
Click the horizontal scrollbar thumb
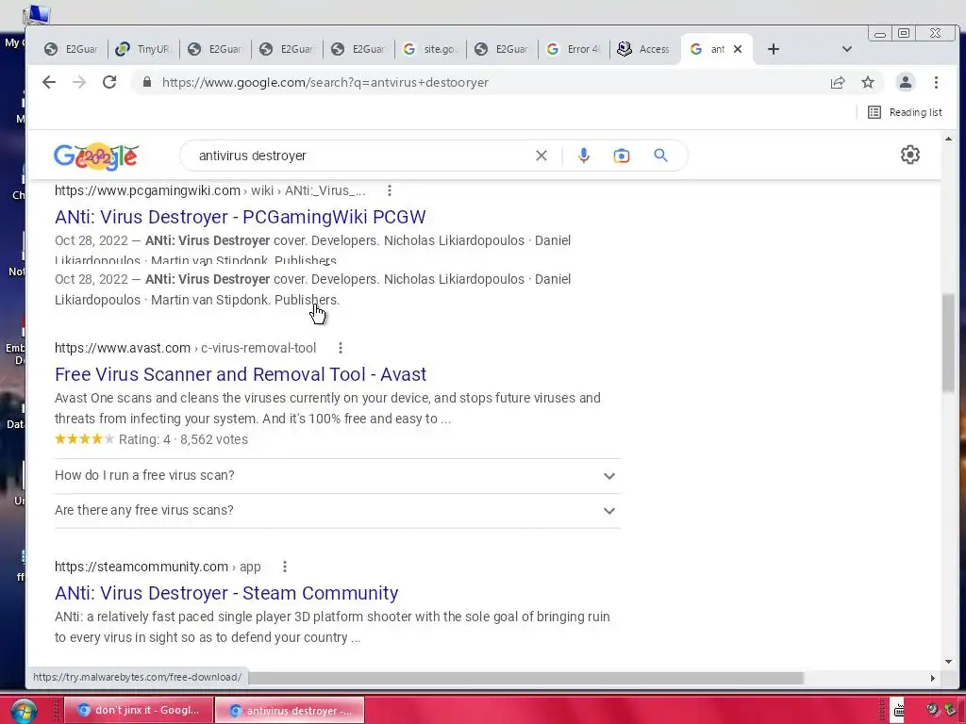tap(525, 678)
